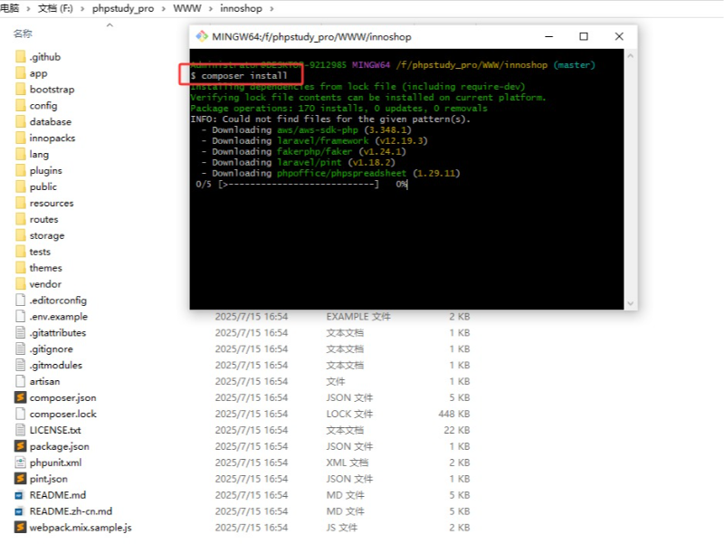Click terminal scrollbar down arrow
The width and height of the screenshot is (724, 544).
pyautogui.click(x=630, y=303)
